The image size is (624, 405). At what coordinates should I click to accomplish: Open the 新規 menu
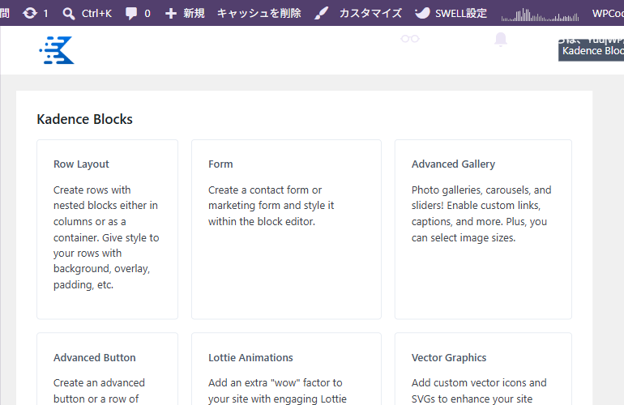point(194,14)
